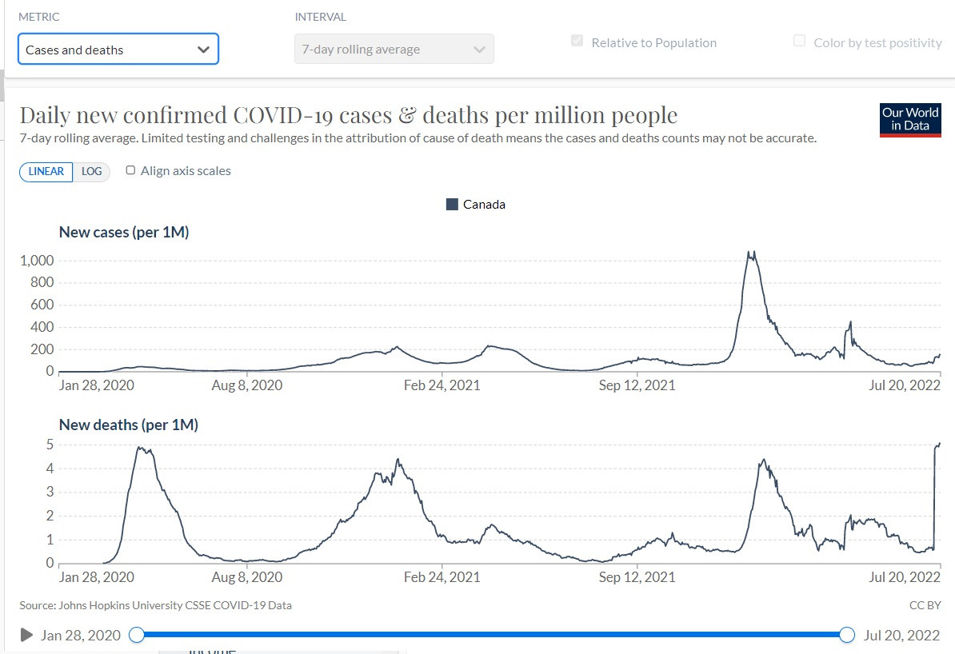
Task: Select the LINEAR scale tab
Action: 46,171
